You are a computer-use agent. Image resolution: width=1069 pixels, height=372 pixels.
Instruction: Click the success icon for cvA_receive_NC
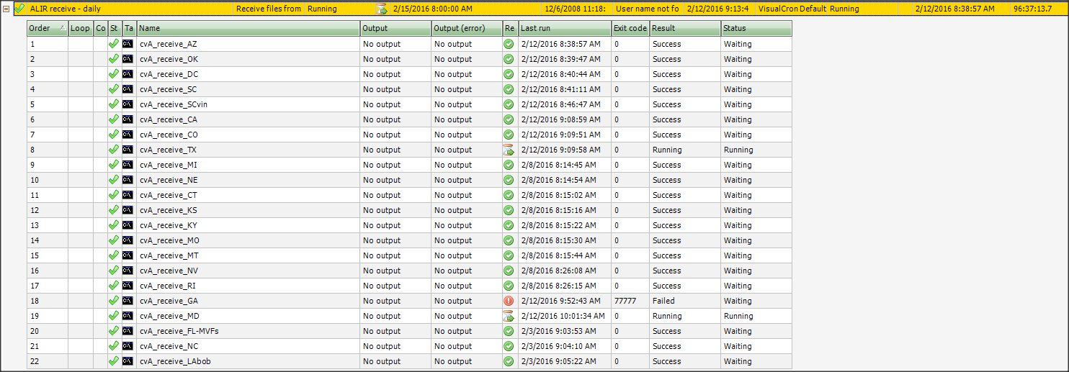tap(509, 346)
